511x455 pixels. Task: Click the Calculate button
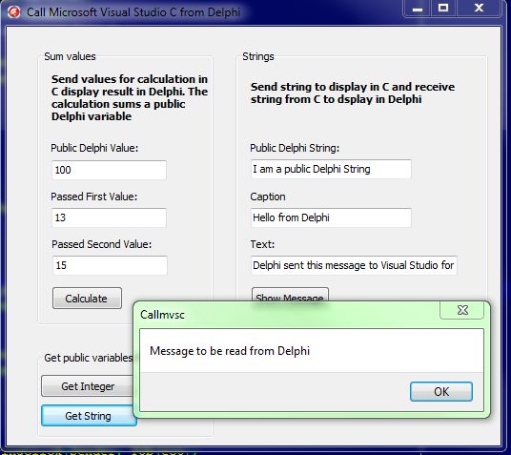(x=87, y=299)
